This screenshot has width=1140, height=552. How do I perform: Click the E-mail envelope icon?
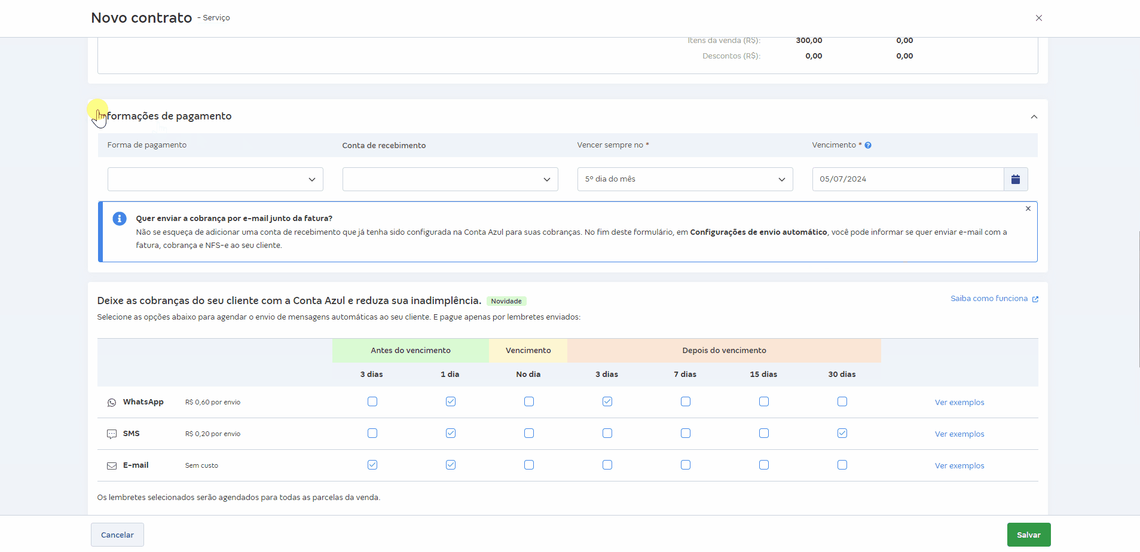112,466
